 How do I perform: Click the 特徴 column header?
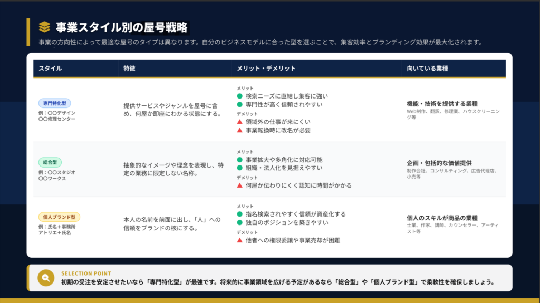[130, 69]
